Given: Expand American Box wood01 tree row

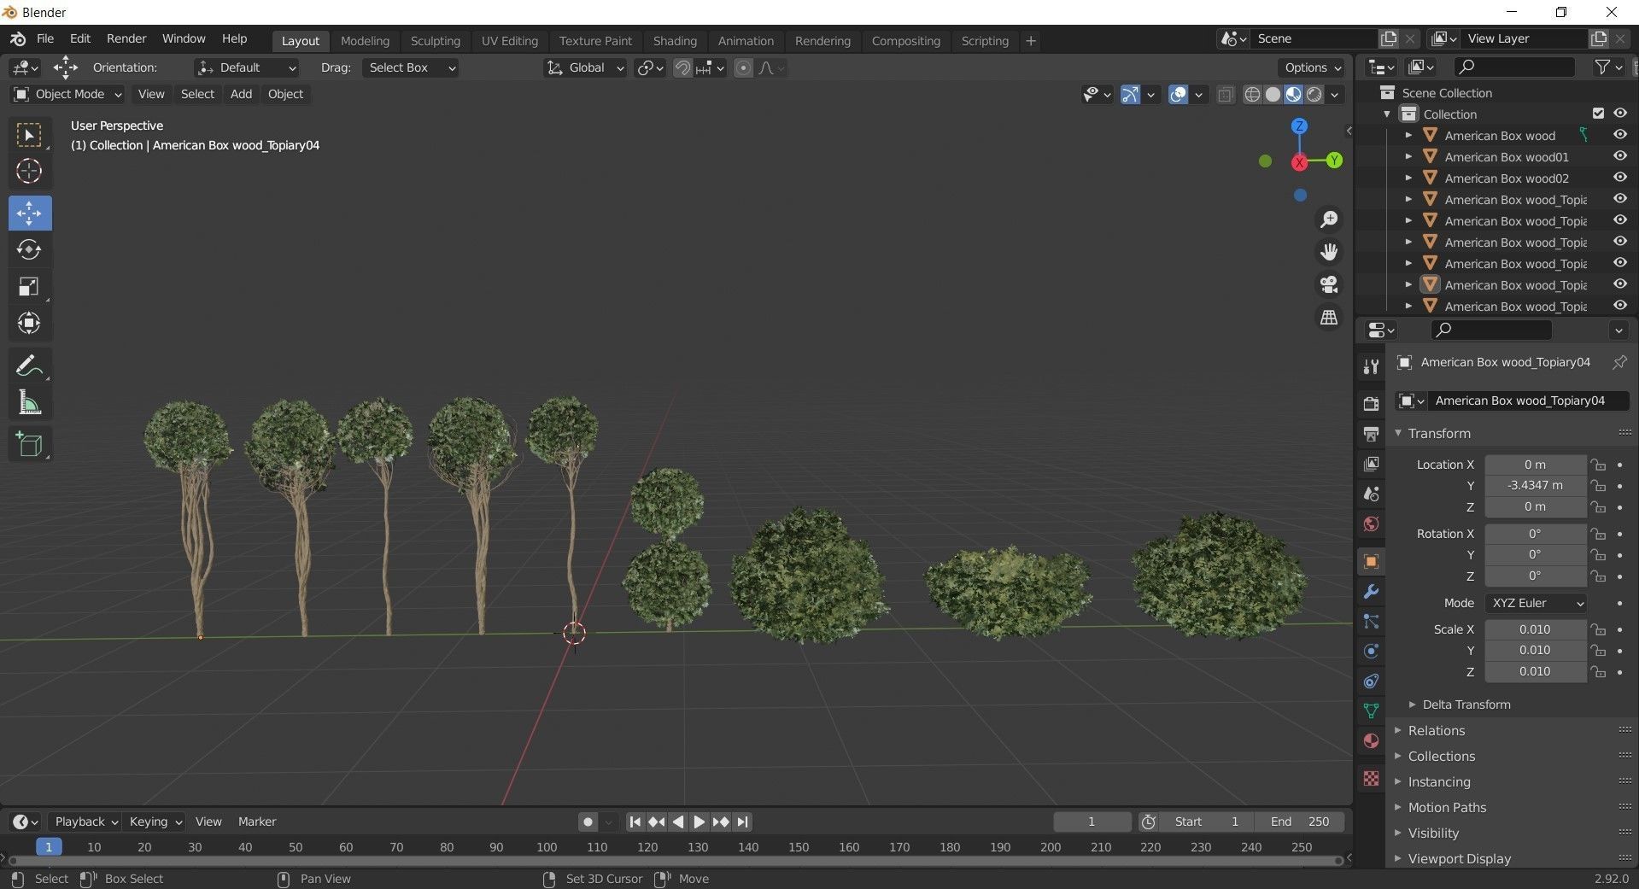Looking at the screenshot, I should point(1408,156).
